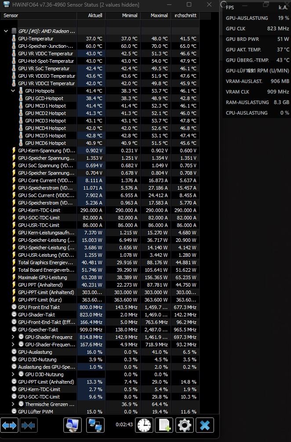Click clock icon beside GPU Front End Takt
This screenshot has width=291, height=442.
tap(14, 307)
